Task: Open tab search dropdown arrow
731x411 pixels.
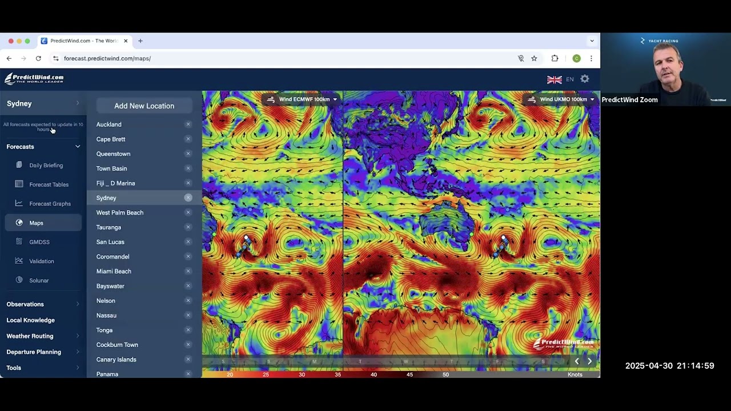Action: click(x=592, y=41)
